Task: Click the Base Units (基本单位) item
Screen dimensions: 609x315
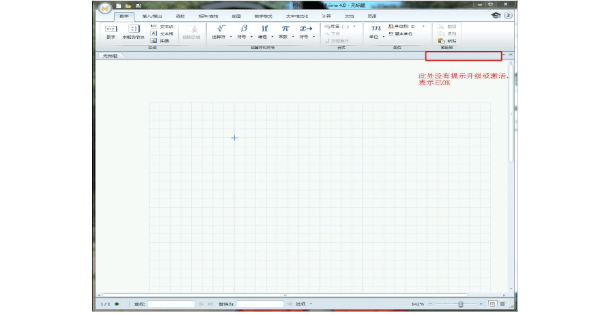Action: click(401, 34)
